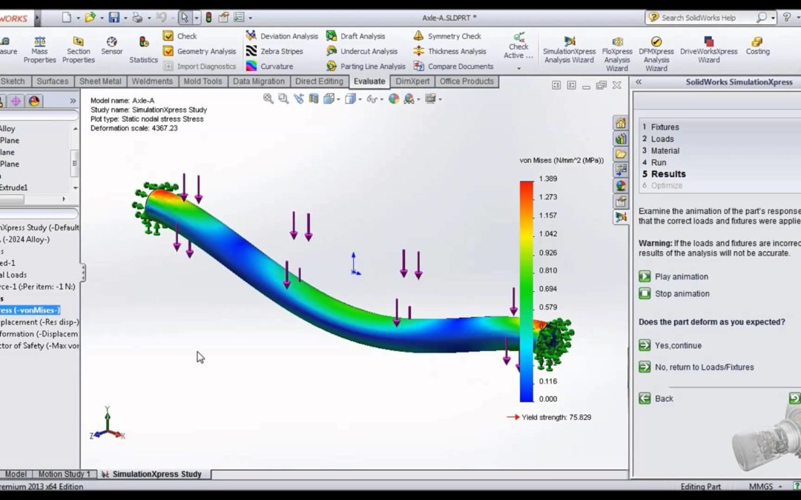The height and width of the screenshot is (500, 801).
Task: Select the Zoom to Area tool
Action: coord(283,98)
